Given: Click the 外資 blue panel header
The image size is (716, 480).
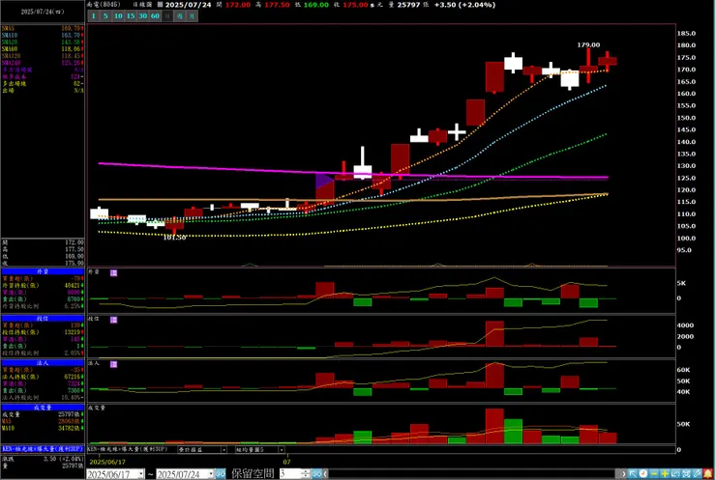Looking at the screenshot, I should (43, 271).
